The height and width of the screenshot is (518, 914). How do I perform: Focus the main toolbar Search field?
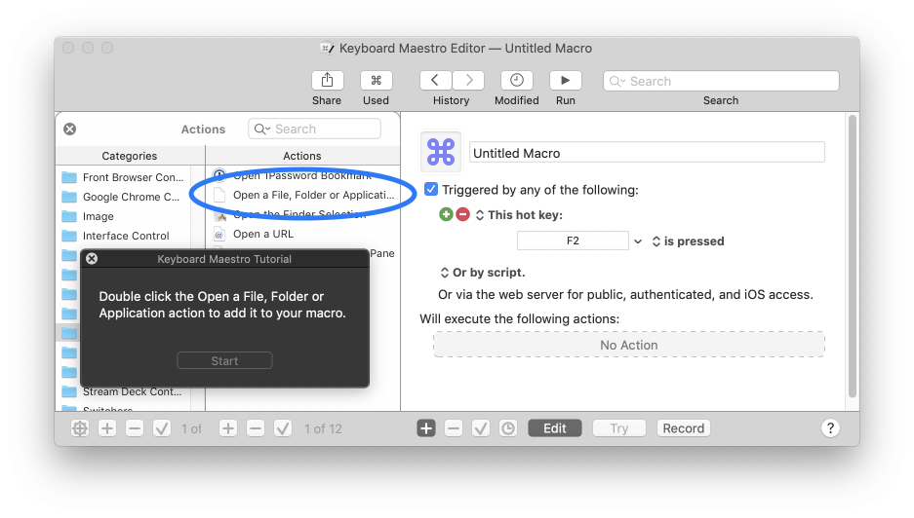(721, 81)
